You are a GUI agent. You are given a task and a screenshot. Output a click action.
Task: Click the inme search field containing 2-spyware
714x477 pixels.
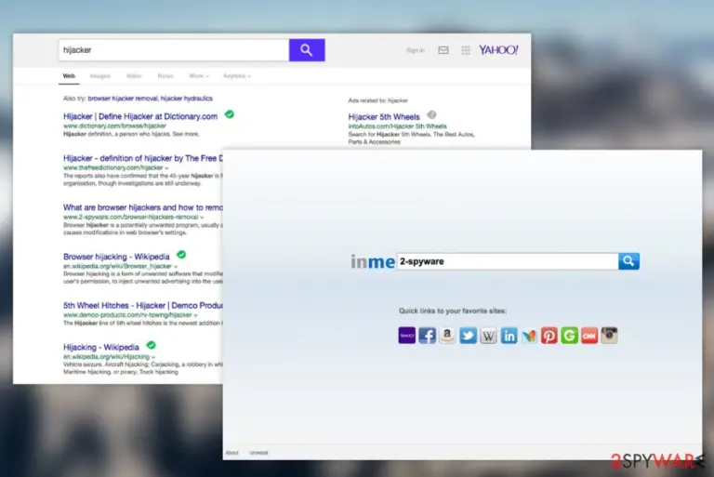(x=508, y=261)
